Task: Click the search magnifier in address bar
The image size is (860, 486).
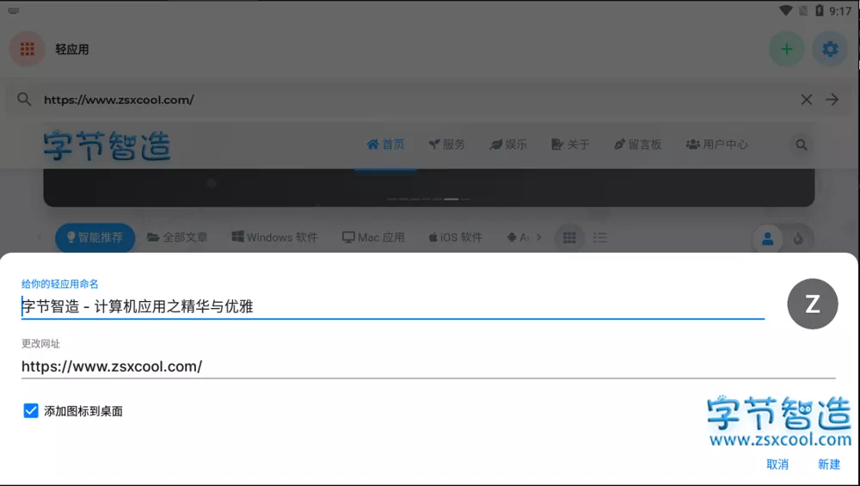Action: (x=24, y=99)
